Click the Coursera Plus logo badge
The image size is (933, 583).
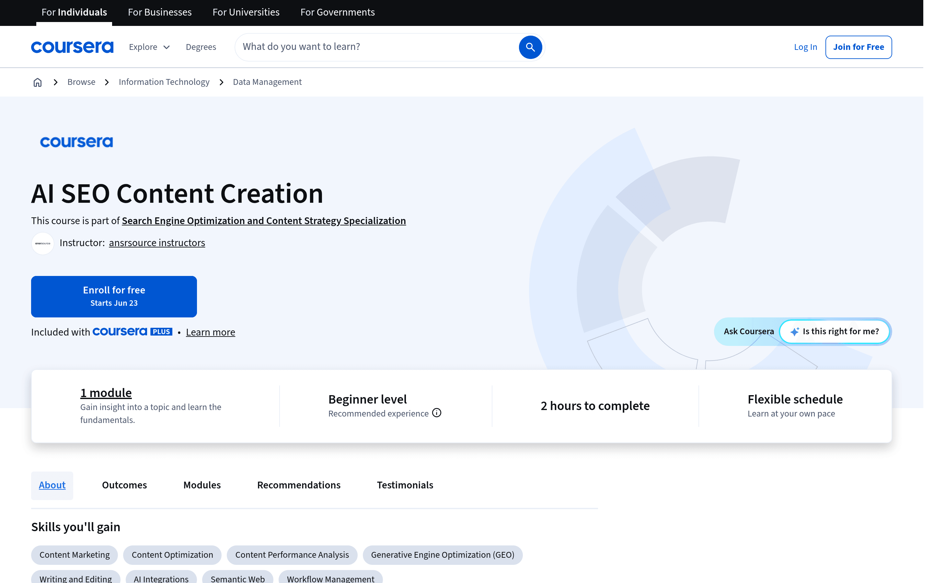coord(132,332)
